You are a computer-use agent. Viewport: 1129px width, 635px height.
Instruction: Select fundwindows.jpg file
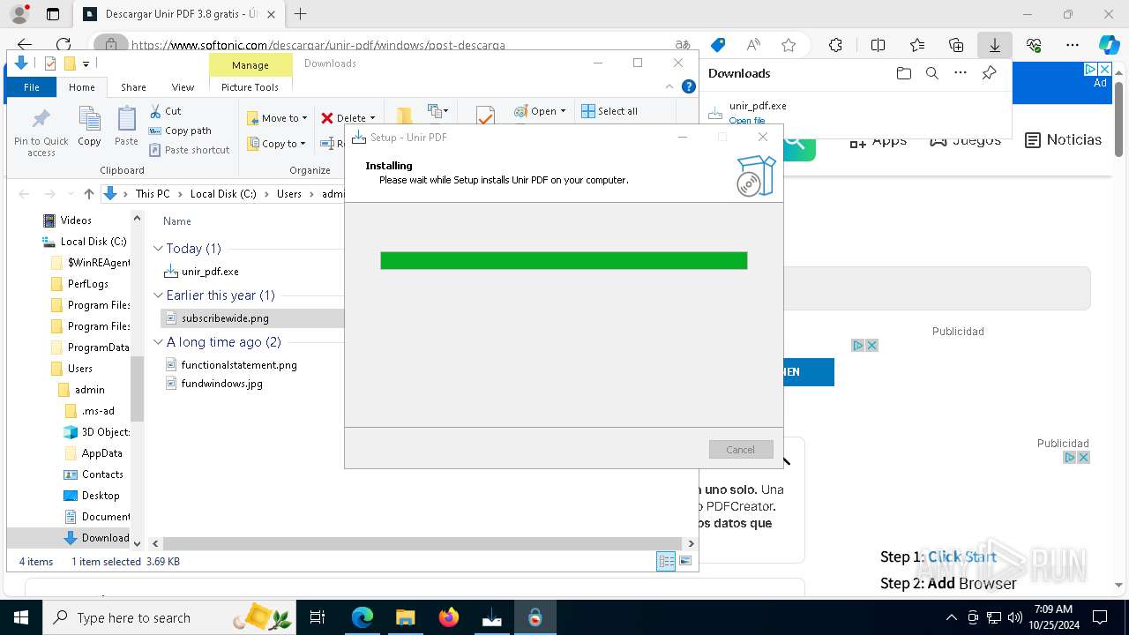click(222, 384)
